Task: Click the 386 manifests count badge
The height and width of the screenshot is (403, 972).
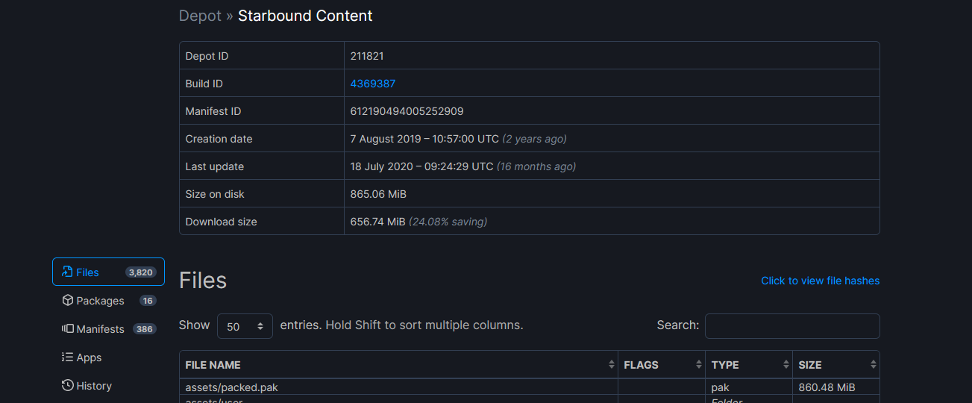Action: pyautogui.click(x=145, y=329)
